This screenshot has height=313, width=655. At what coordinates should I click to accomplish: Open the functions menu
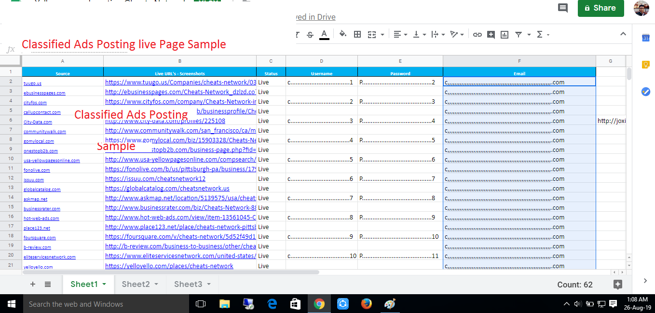pyautogui.click(x=540, y=34)
